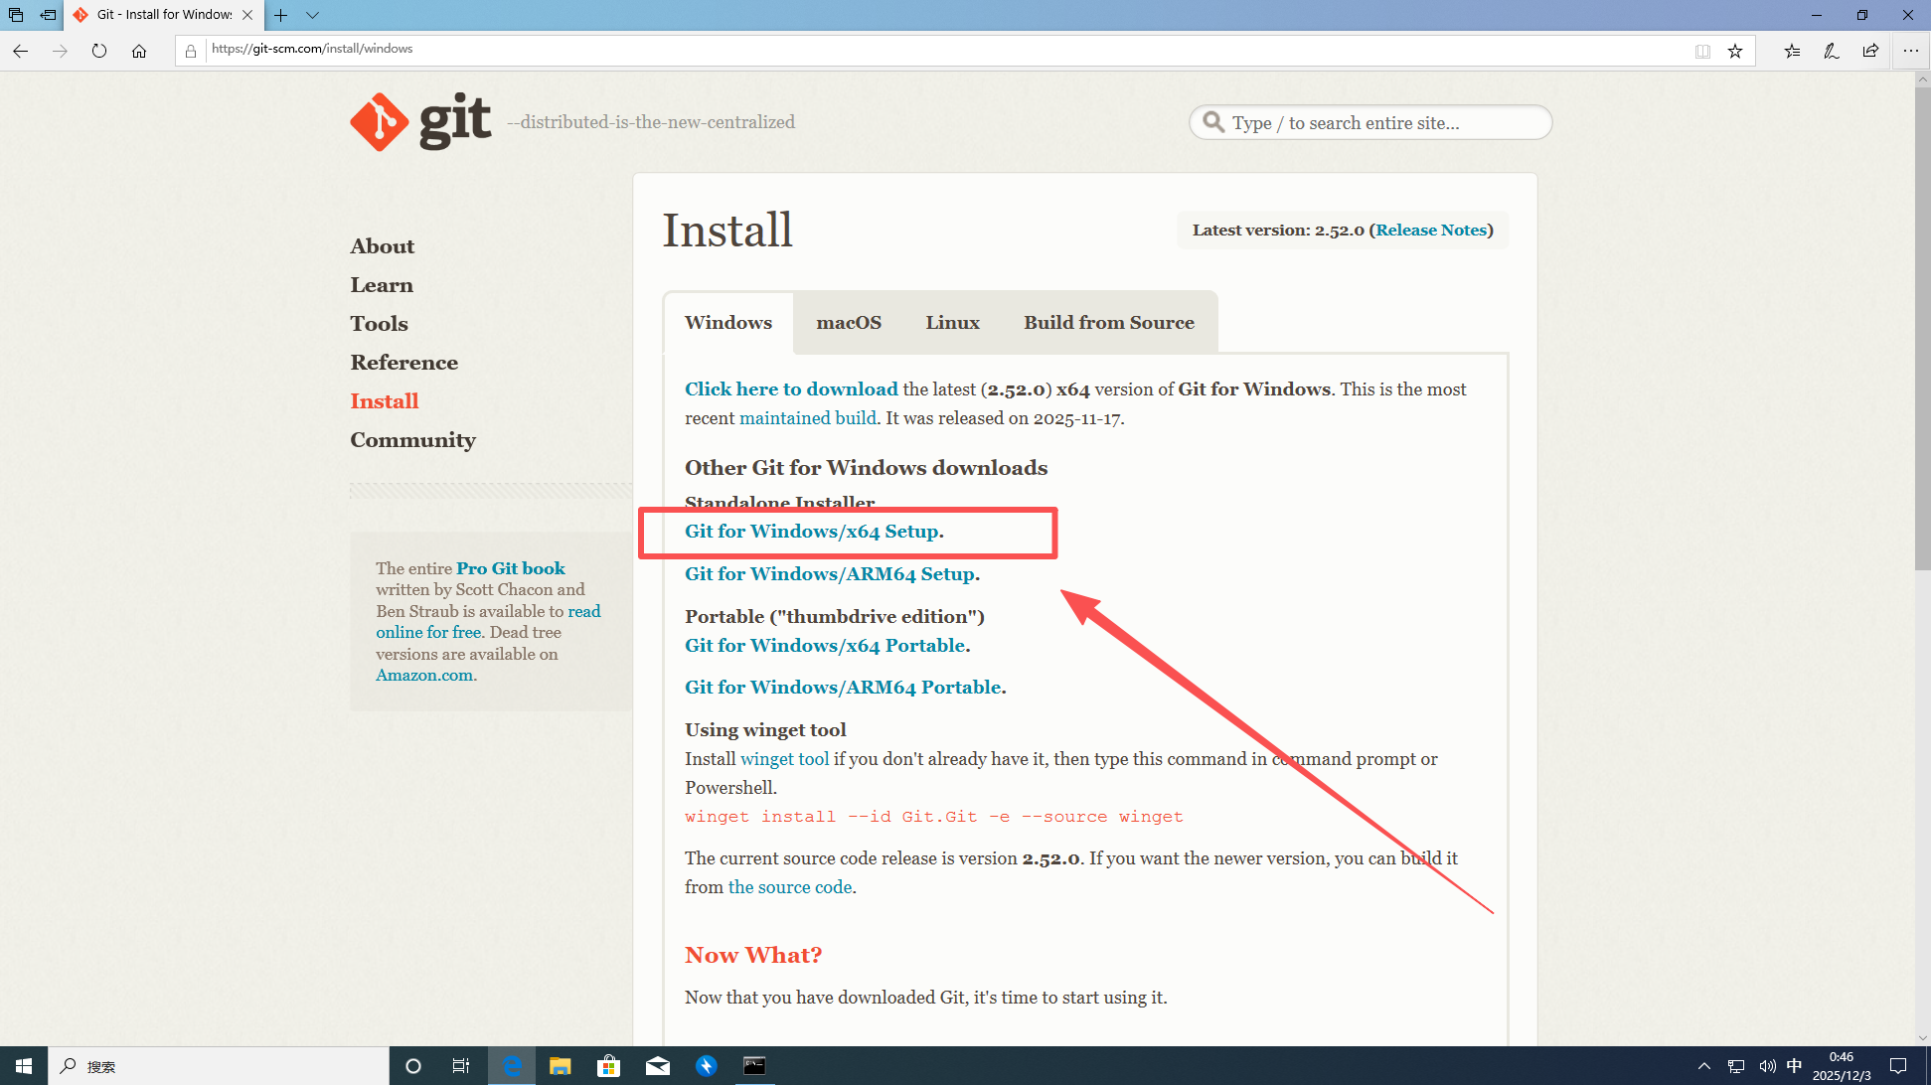
Task: Switch to Build from Source tab
Action: click(x=1108, y=323)
